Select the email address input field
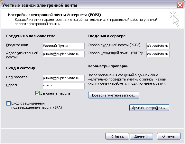 [63, 54]
